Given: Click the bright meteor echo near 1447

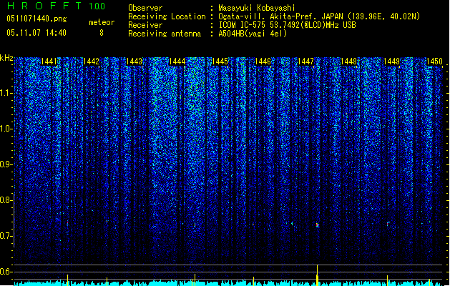Looking at the screenshot, I should point(317,225).
